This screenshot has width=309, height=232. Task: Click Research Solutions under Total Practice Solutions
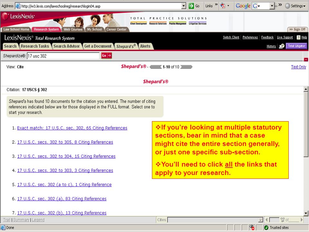pos(158,24)
